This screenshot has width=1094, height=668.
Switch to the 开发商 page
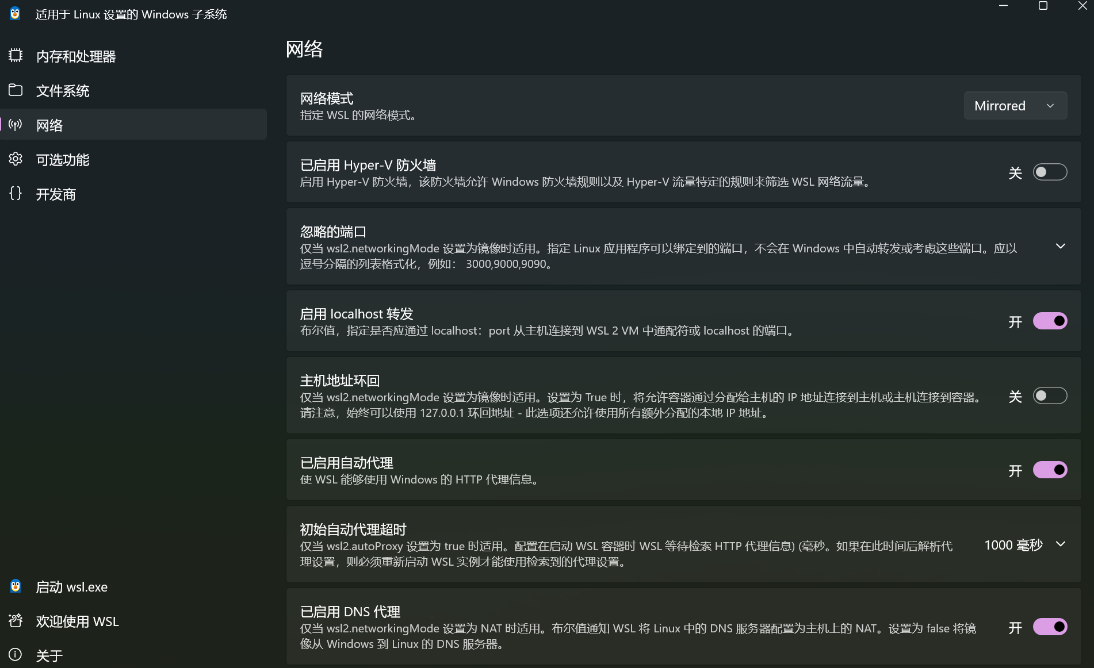(x=133, y=194)
